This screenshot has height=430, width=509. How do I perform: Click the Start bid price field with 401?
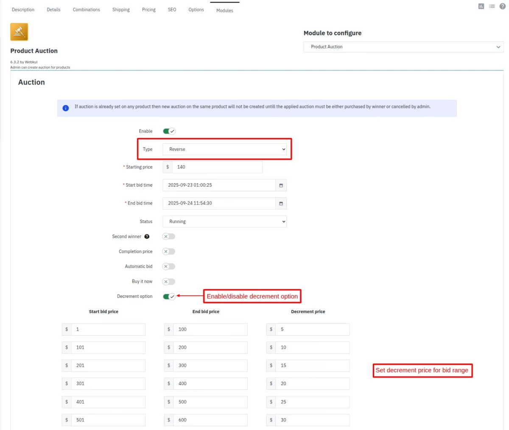(108, 402)
